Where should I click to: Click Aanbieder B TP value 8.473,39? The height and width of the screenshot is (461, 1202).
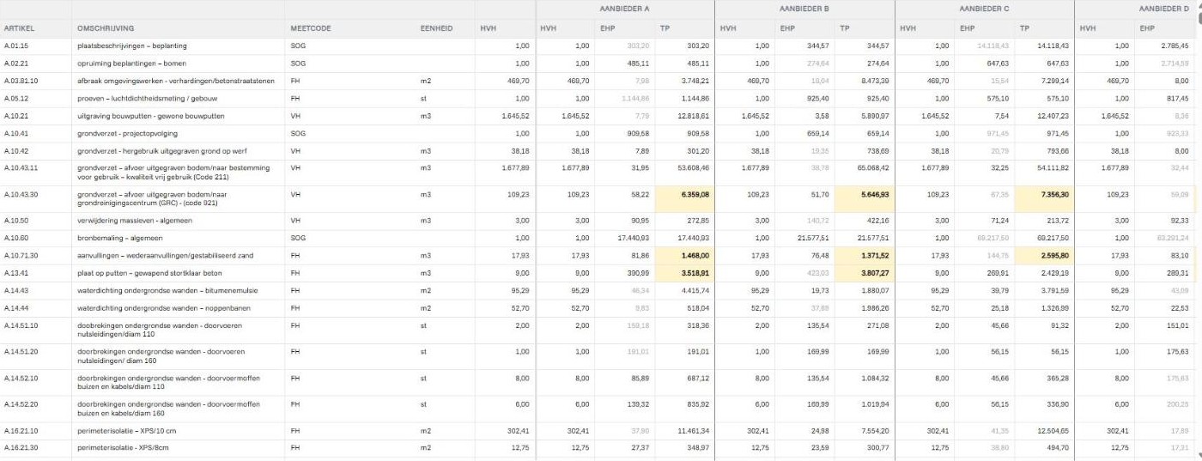tap(875, 81)
